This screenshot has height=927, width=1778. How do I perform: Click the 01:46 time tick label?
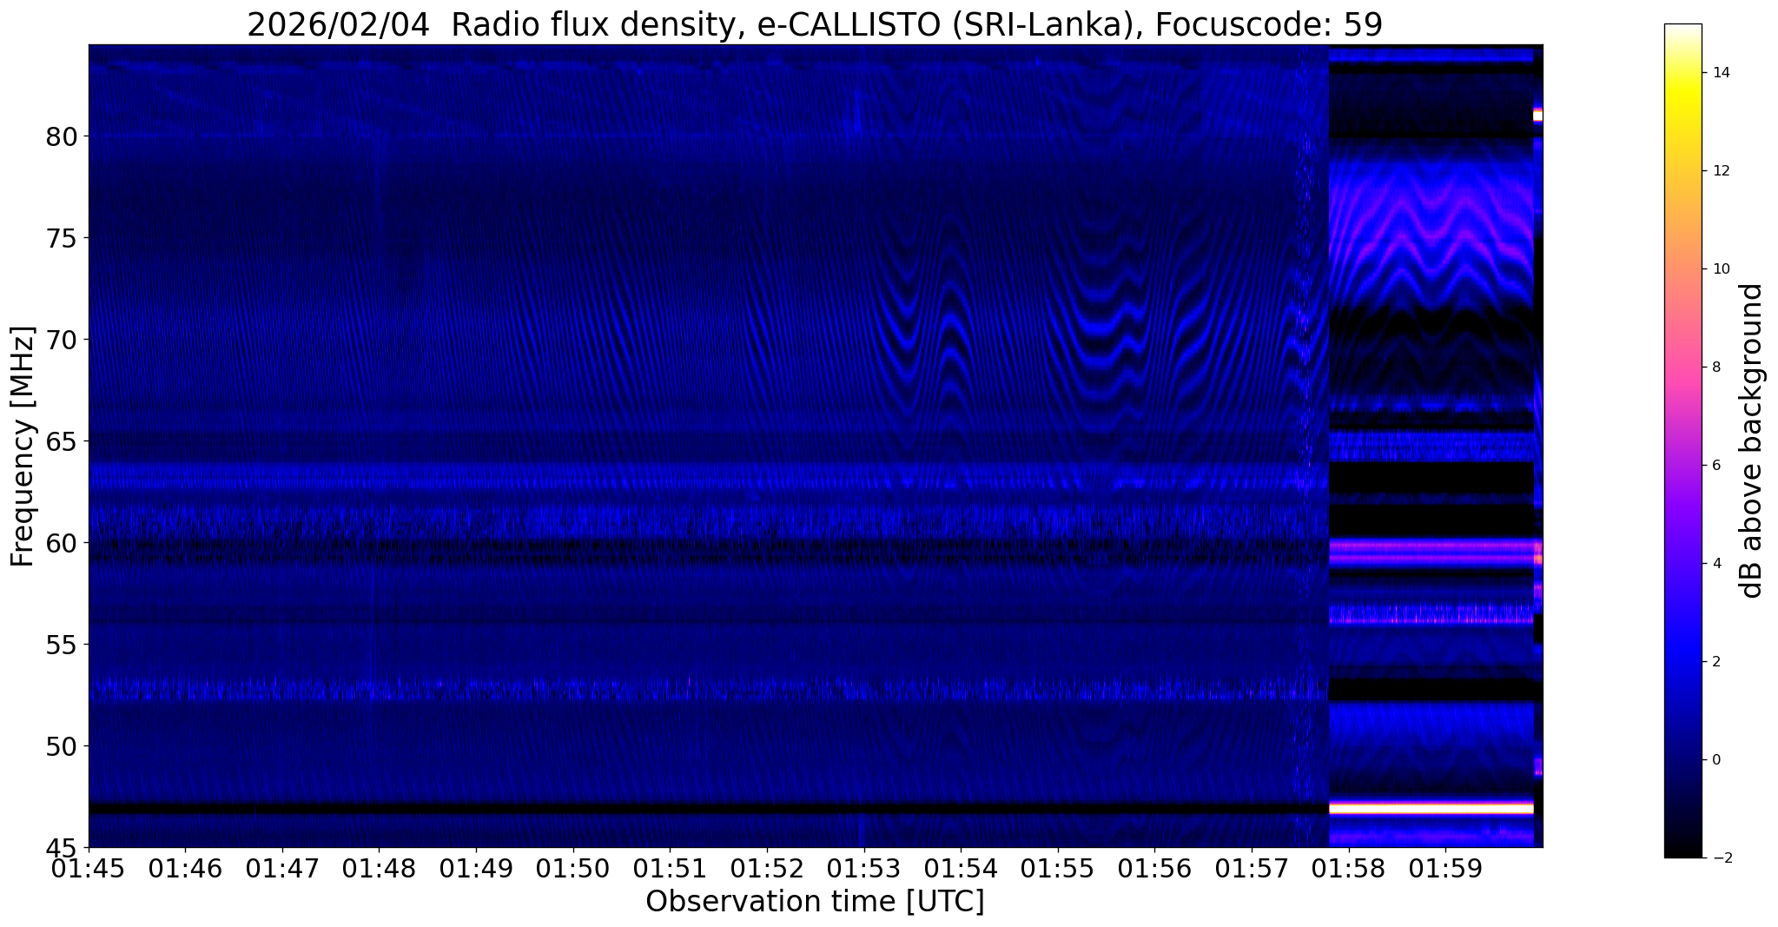186,868
